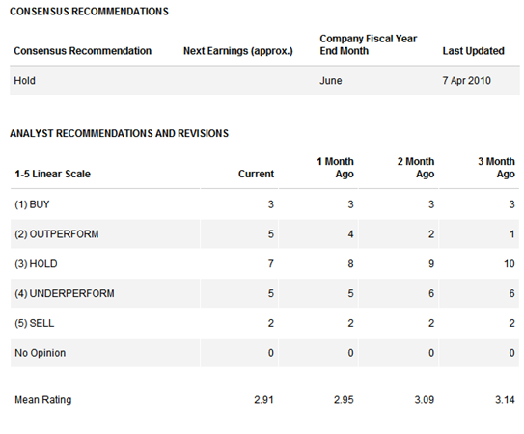Click No Opinion Current value 0

[271, 353]
